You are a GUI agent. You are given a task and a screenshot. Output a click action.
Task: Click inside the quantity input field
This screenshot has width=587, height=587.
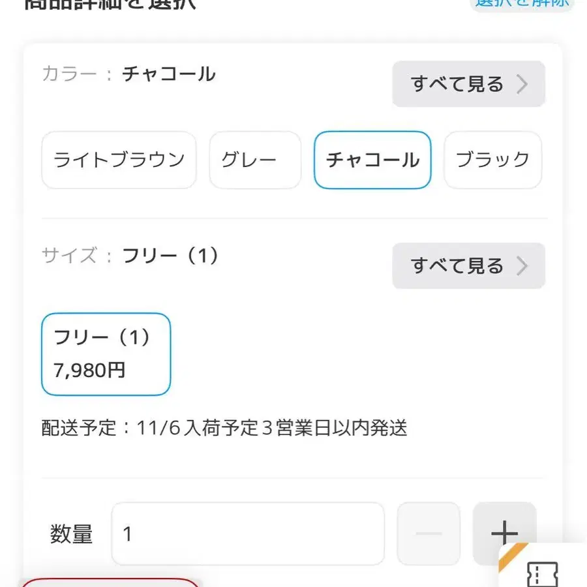[248, 533]
